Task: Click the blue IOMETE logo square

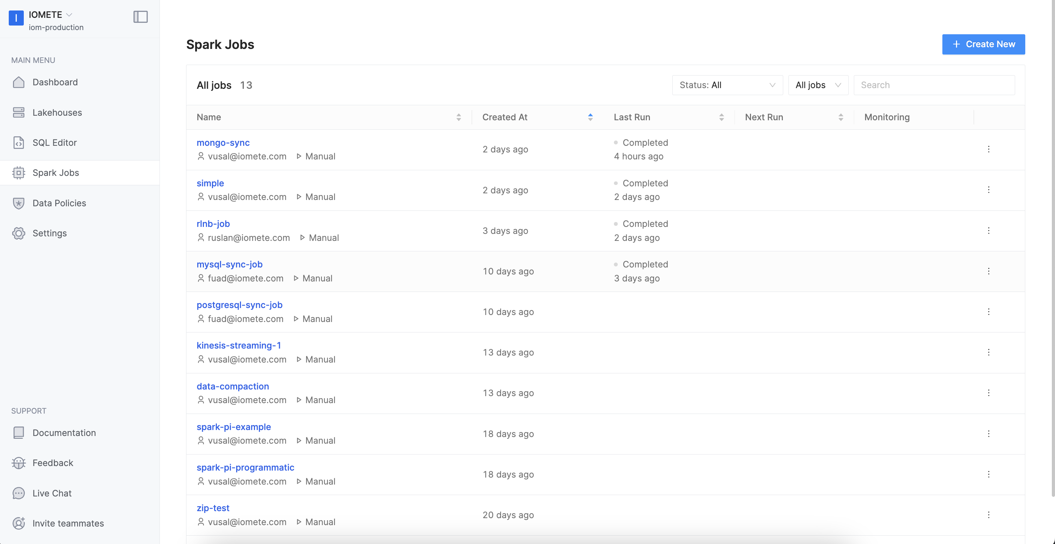Action: [x=16, y=17]
